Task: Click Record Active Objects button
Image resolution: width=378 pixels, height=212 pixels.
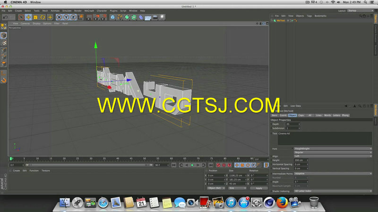Action: [218, 165]
